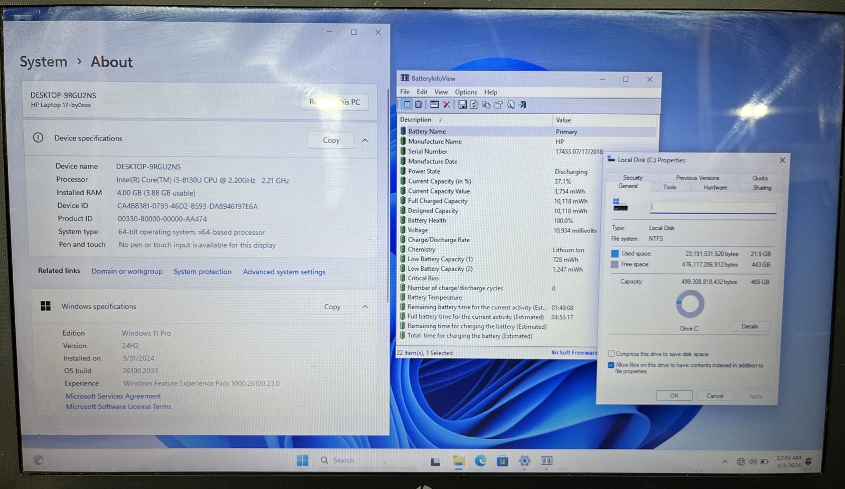Open Advanced system settings link
The width and height of the screenshot is (845, 489).
(x=284, y=272)
